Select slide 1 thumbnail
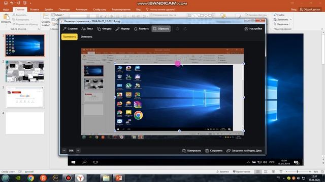Screen dimensions: 325x182 coord(25,45)
